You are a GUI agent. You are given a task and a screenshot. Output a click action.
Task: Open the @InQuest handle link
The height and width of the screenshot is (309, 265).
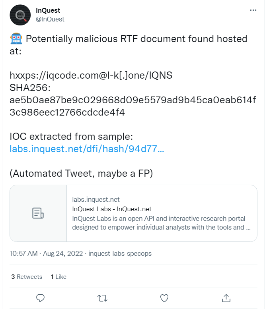tap(50, 19)
